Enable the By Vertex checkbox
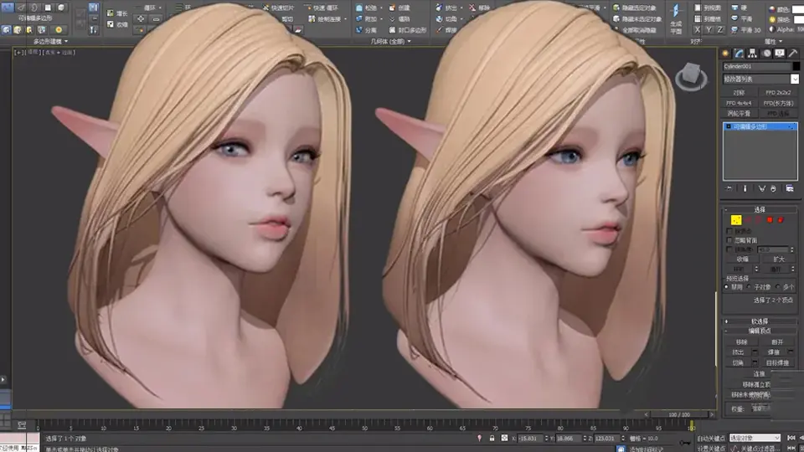 (729, 231)
